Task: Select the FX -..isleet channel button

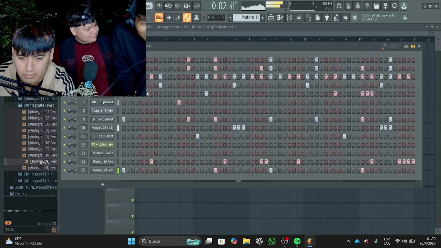Action: pos(102,145)
